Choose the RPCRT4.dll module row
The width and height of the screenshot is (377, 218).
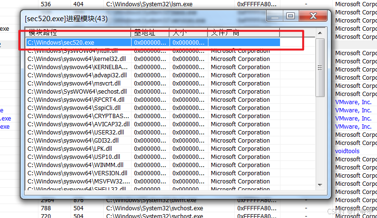75,99
